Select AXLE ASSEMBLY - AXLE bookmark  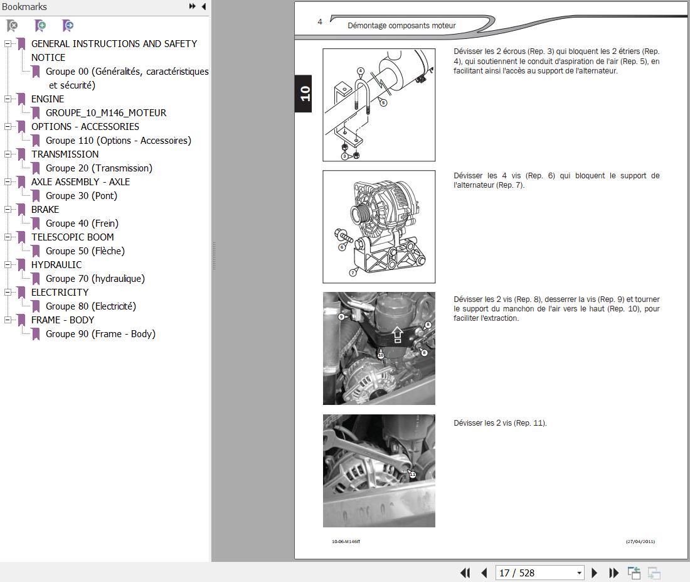[80, 181]
